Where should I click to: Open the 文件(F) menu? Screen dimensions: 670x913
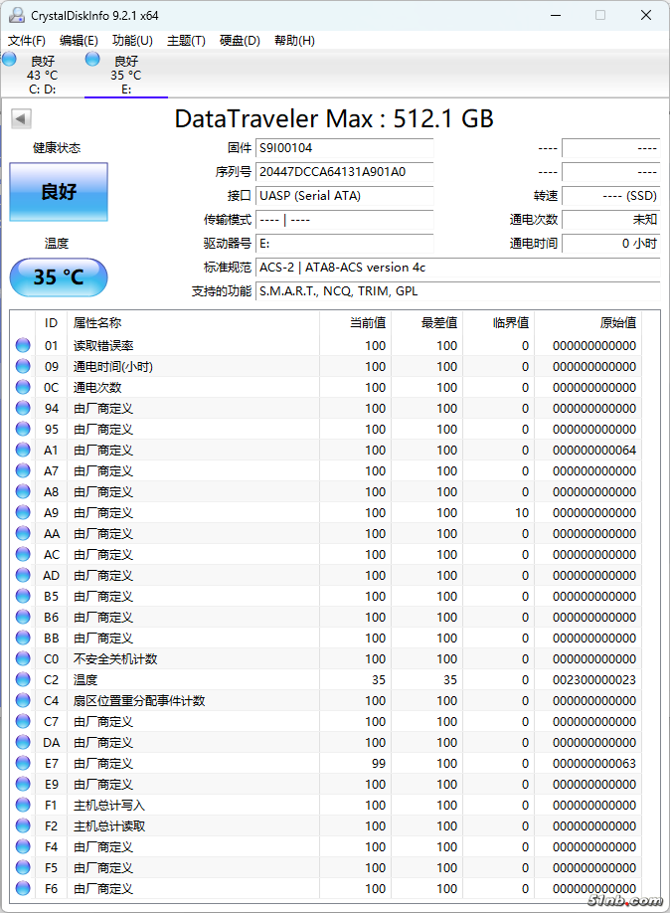27,41
